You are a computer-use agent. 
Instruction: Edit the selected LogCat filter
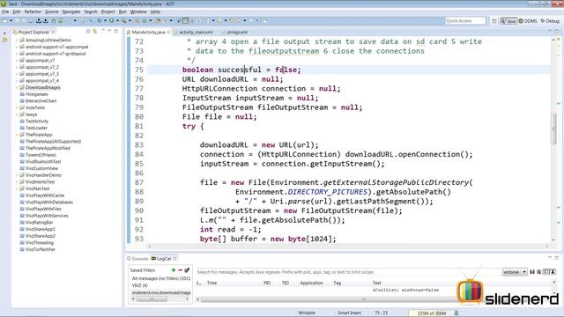(187, 270)
